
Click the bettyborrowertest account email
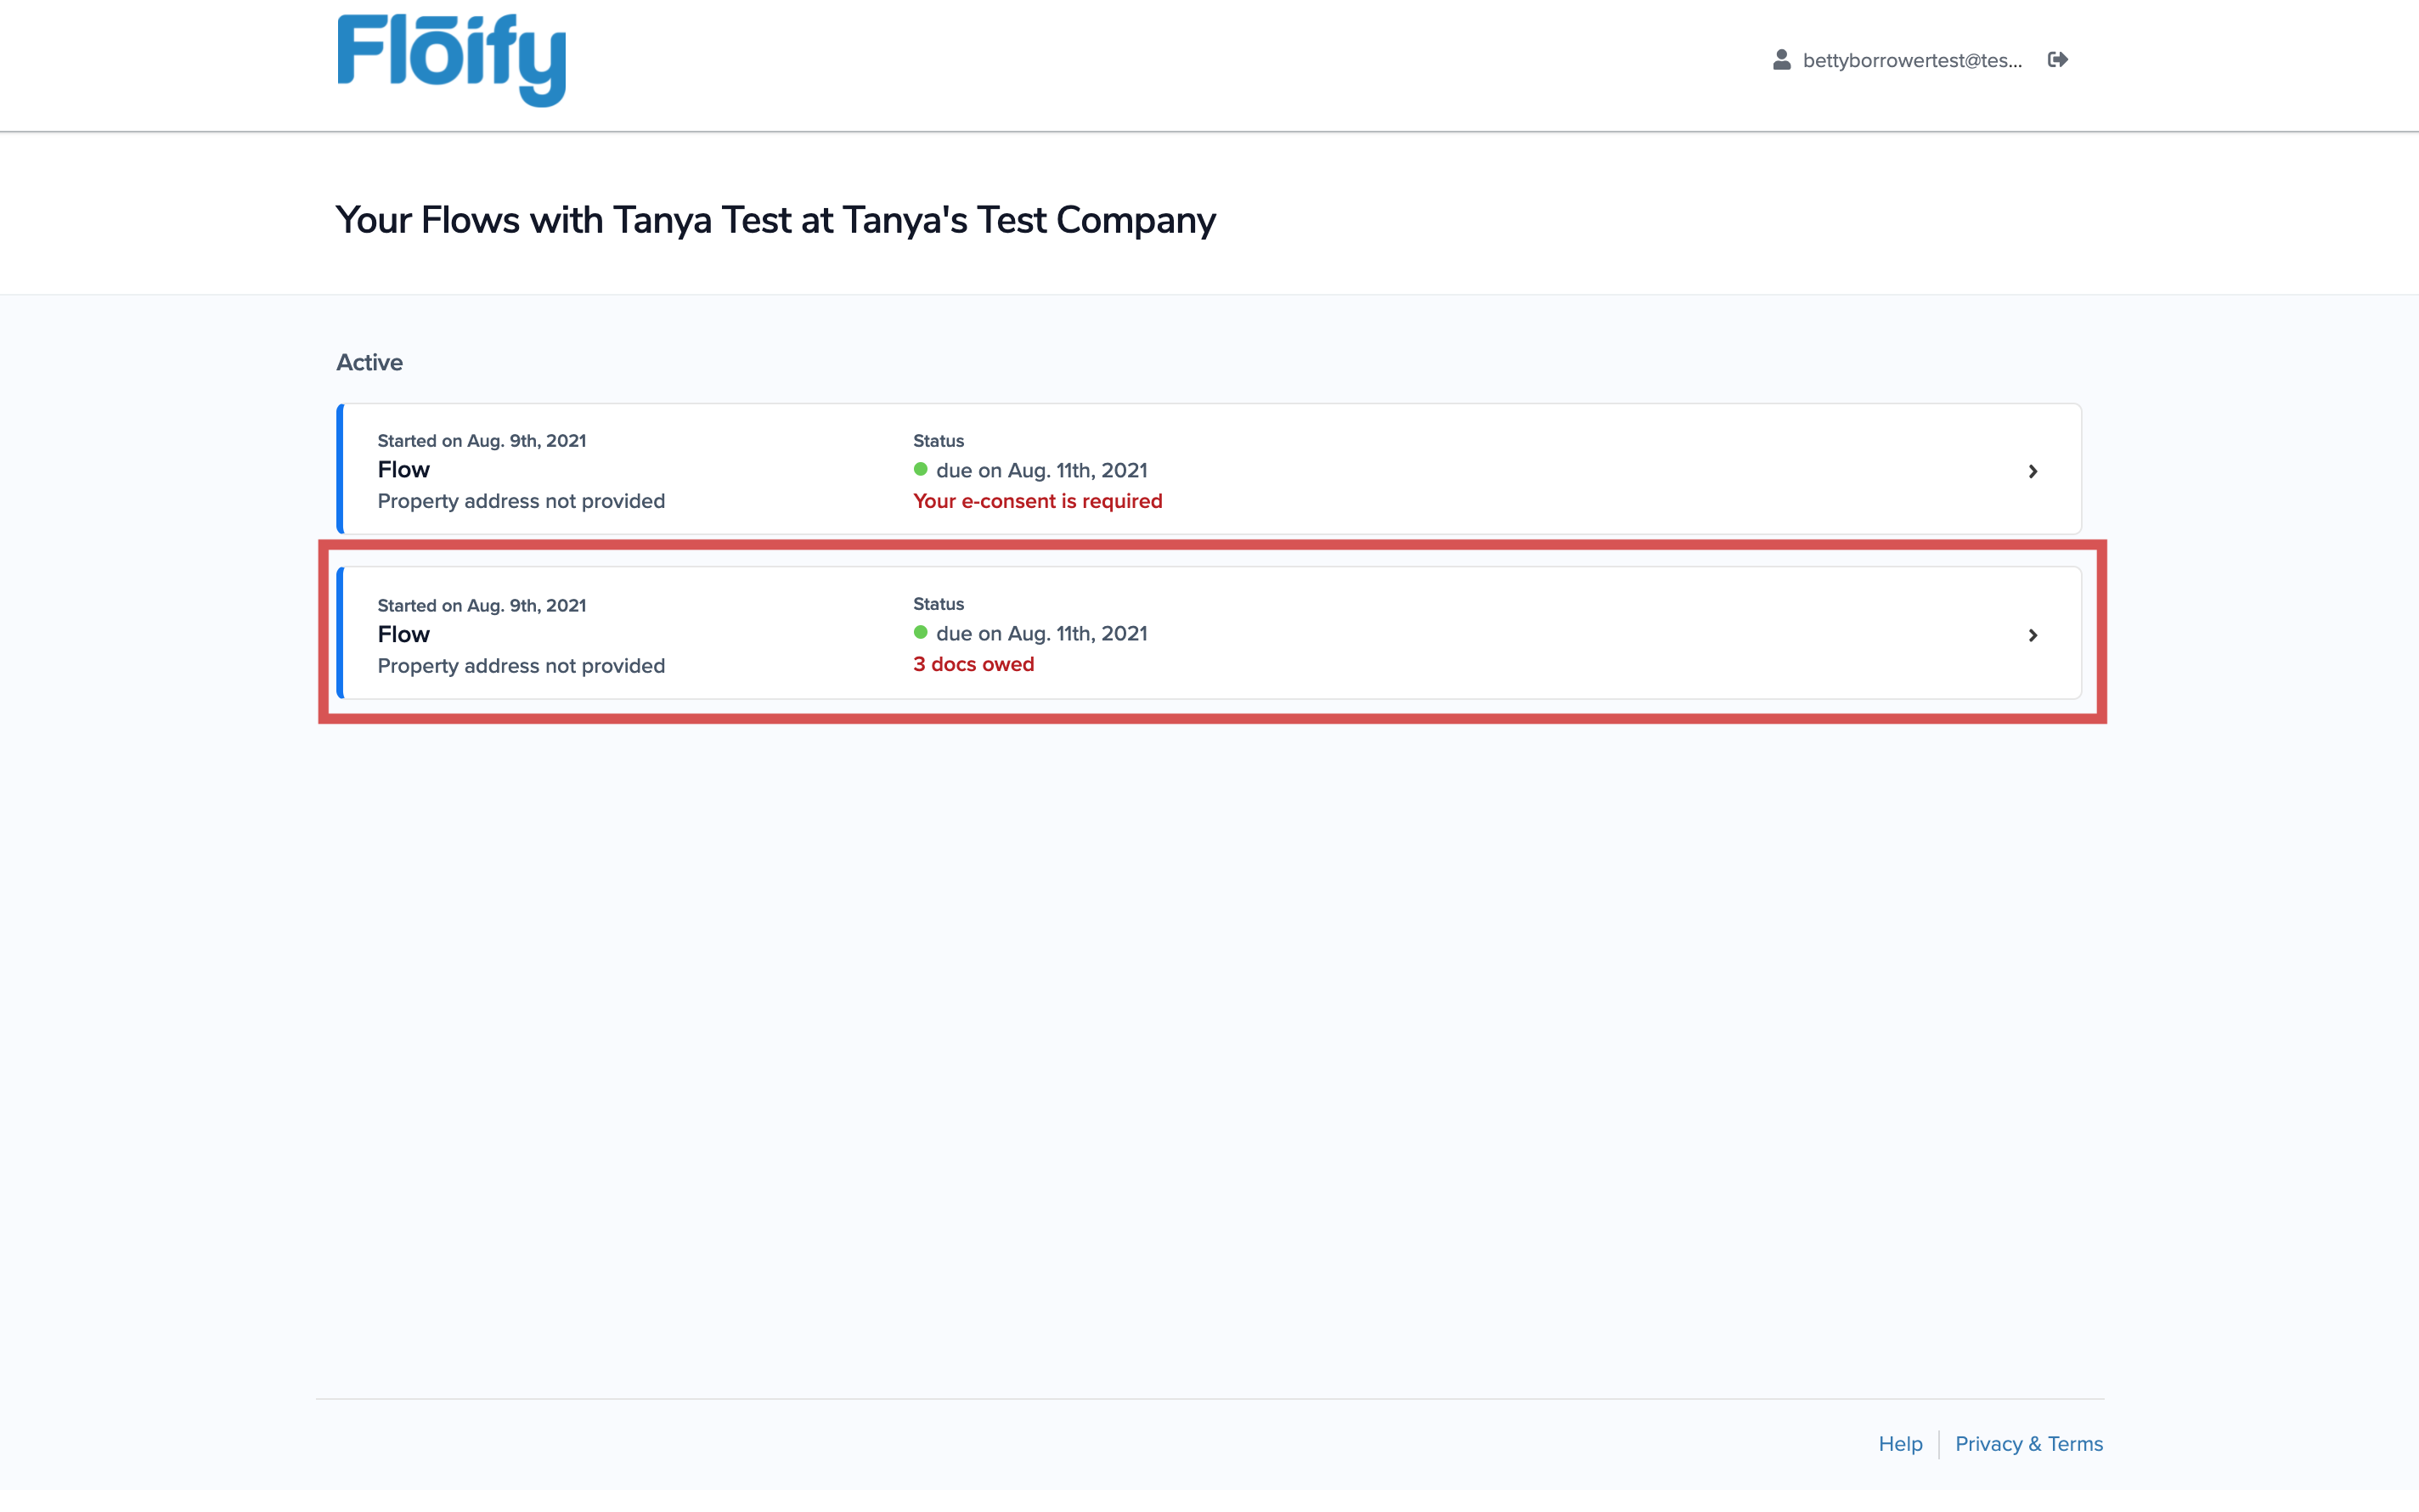click(1911, 61)
